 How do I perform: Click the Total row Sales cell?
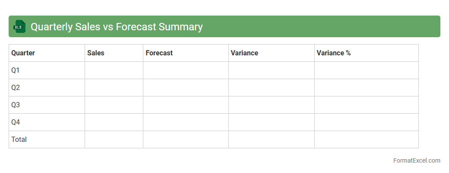coord(114,140)
